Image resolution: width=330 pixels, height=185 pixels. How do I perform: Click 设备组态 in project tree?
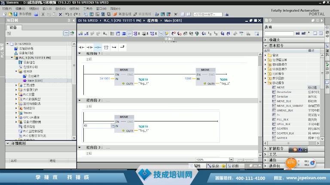click(x=29, y=62)
